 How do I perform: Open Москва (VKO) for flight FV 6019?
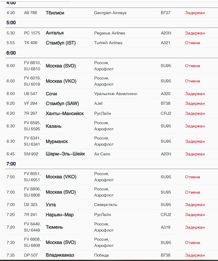pyautogui.click(x=61, y=81)
